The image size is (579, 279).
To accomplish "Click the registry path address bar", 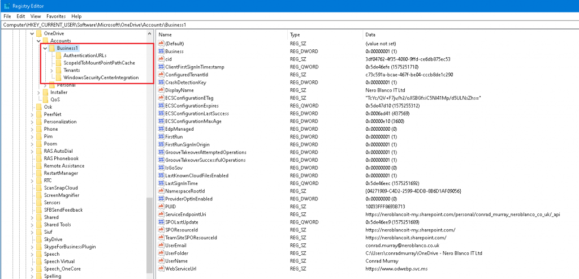I will [x=289, y=25].
